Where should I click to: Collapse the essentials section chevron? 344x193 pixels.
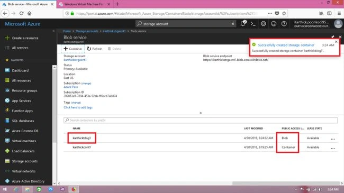click(201, 113)
